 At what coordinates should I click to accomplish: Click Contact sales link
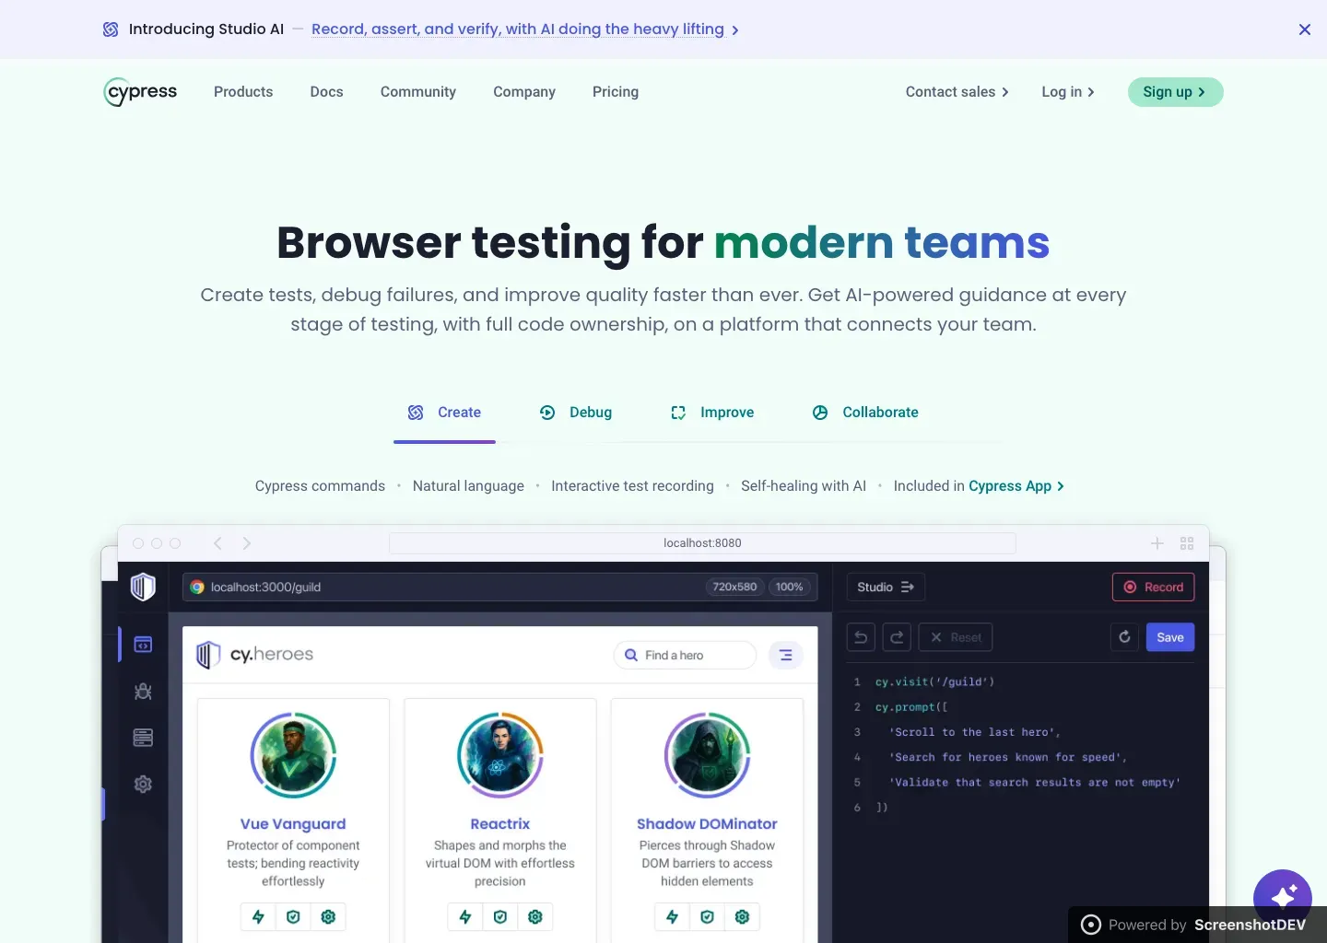pyautogui.click(x=957, y=92)
